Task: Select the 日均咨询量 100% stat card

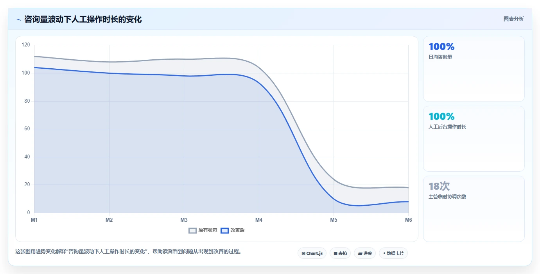Action: click(474, 69)
